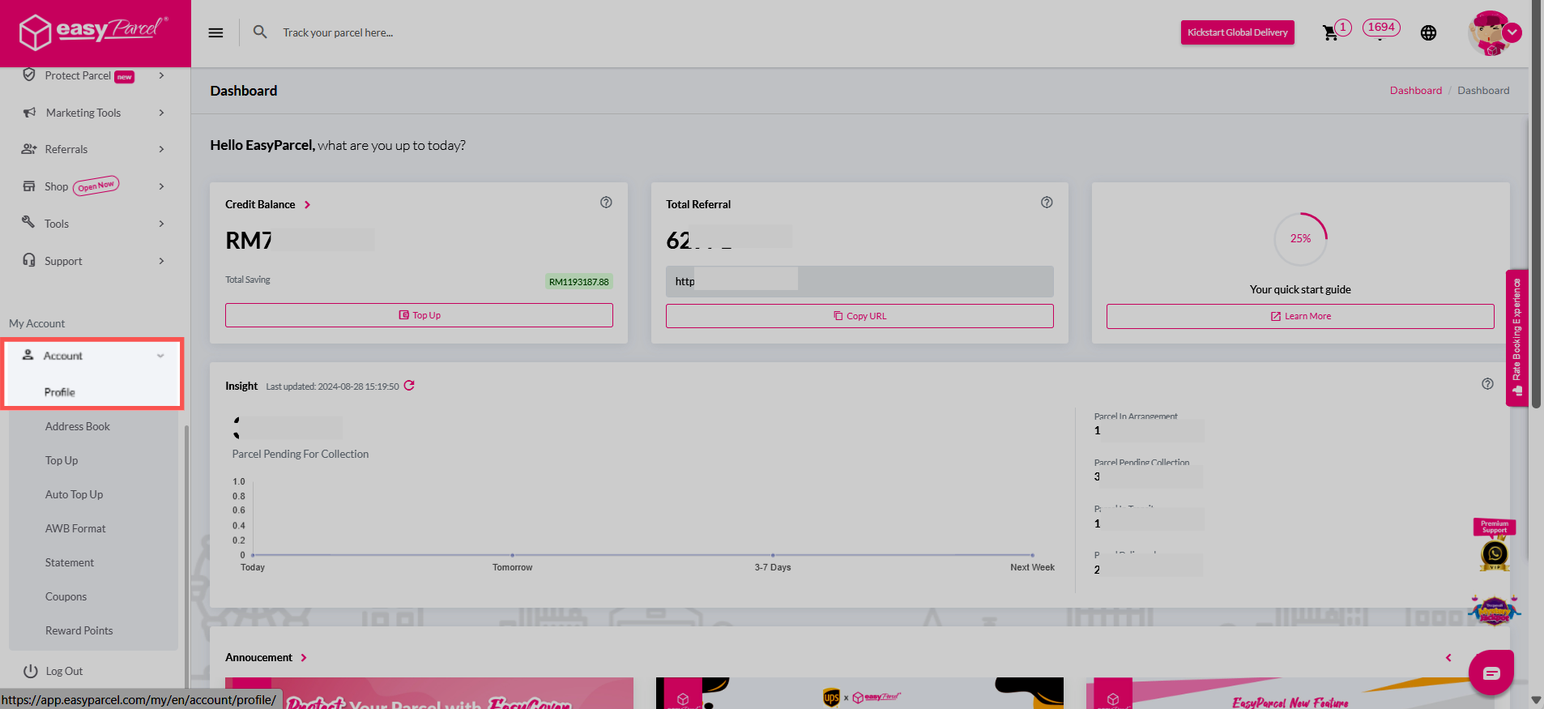This screenshot has height=709, width=1544.
Task: Click the Shop Open Now badge
Action: pyautogui.click(x=96, y=186)
